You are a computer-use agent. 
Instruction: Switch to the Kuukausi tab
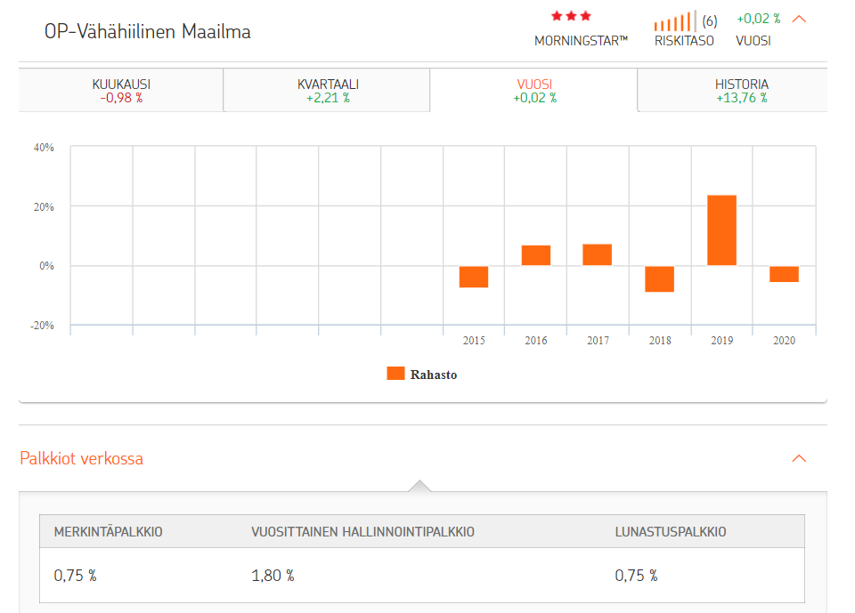pyautogui.click(x=121, y=91)
